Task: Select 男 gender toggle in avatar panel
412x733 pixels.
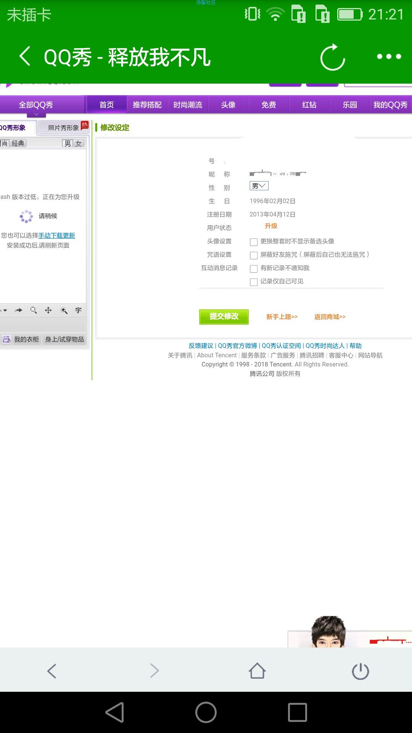Action: 68,143
